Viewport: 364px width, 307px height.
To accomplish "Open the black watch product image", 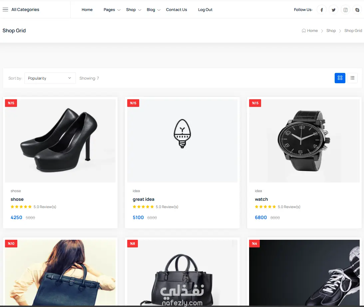I will (304, 141).
